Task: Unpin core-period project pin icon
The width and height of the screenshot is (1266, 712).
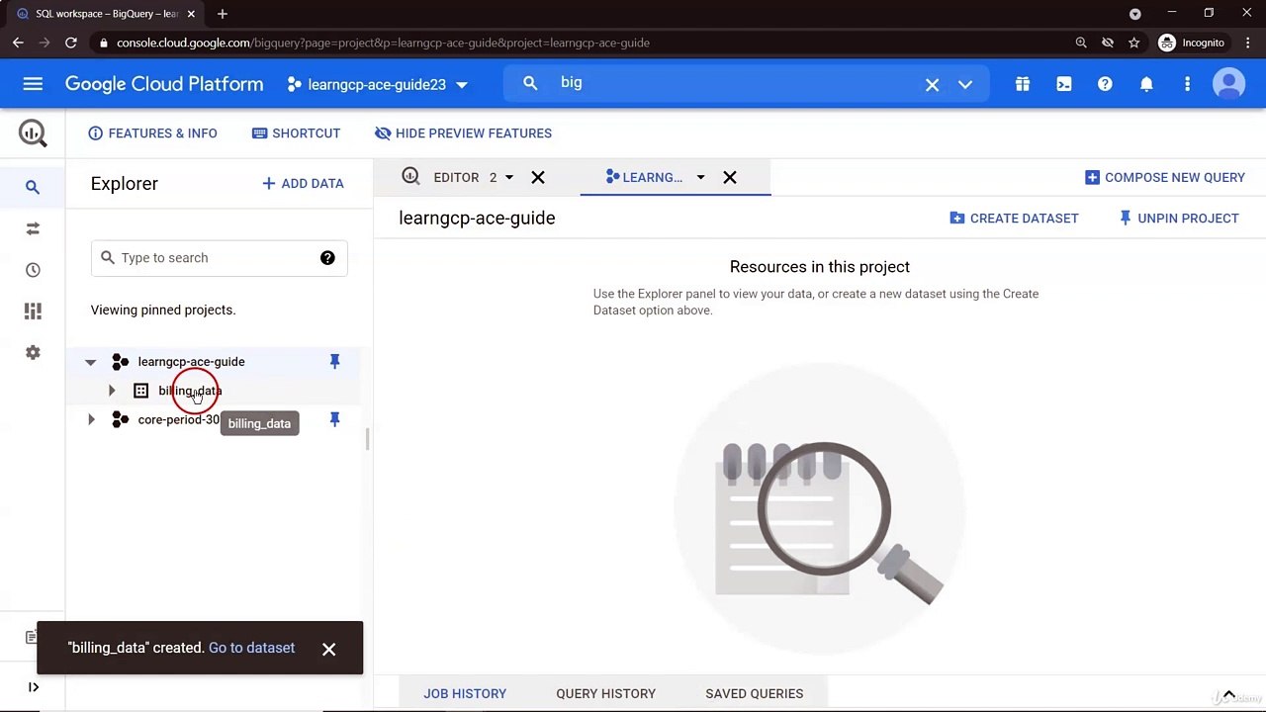Action: pyautogui.click(x=334, y=420)
